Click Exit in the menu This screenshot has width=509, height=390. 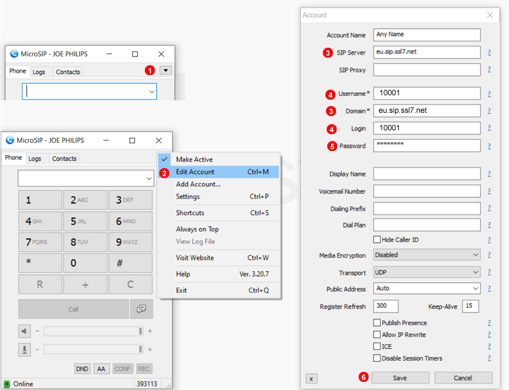pos(219,290)
